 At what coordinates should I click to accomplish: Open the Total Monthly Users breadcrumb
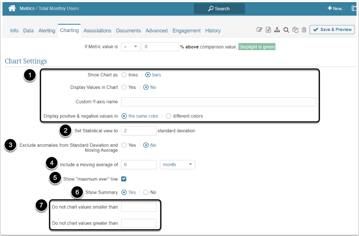[x=59, y=8]
